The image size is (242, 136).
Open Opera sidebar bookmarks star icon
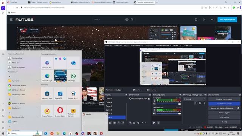click(x=3, y=13)
